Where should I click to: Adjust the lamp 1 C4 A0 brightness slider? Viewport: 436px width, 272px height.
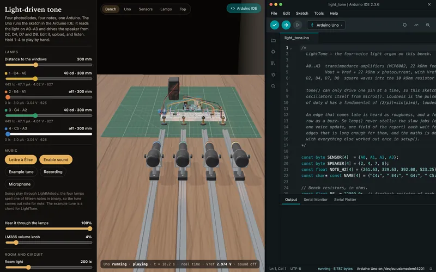coord(49,79)
